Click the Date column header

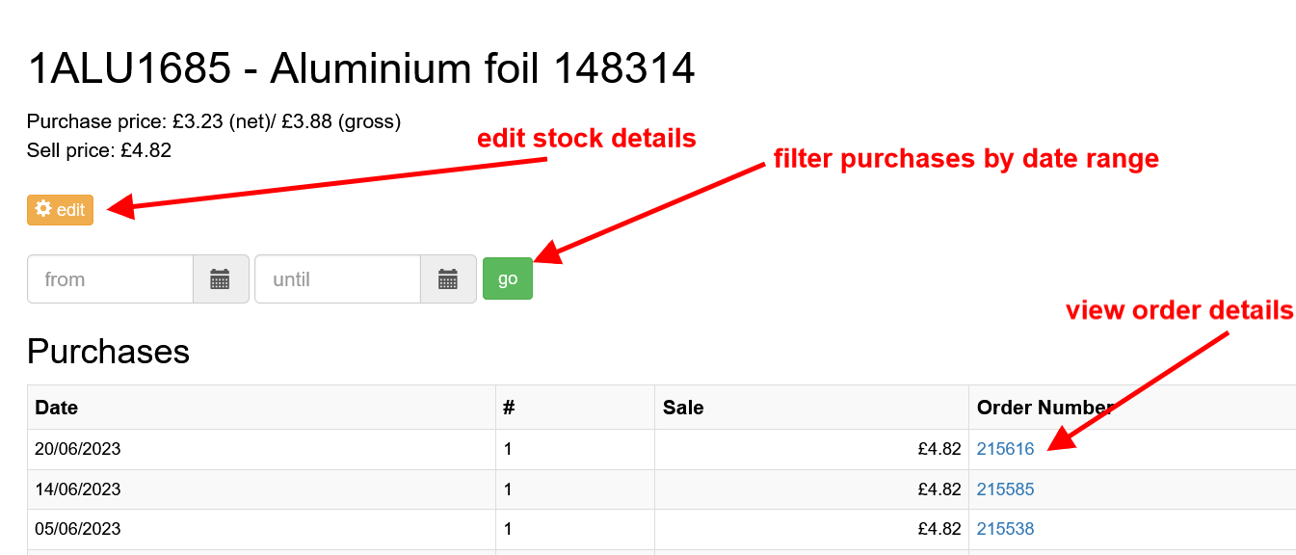[x=57, y=408]
